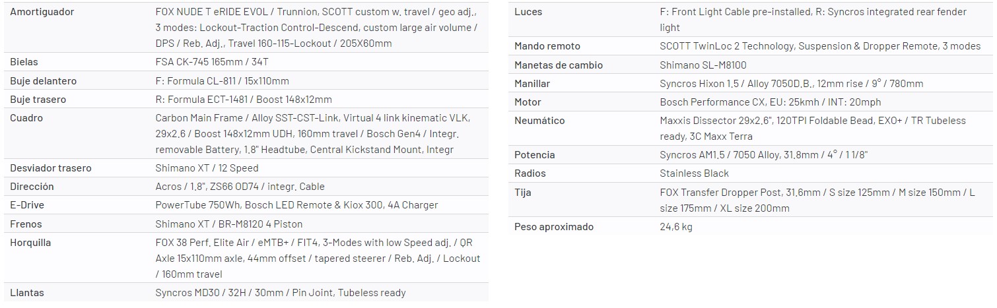Screen dimensions: 997x308
Task: Click the E-Drive PowerTube 750Wh value
Action: [x=296, y=205]
